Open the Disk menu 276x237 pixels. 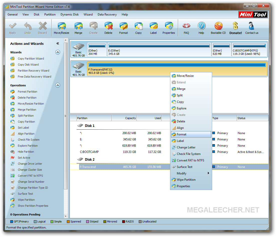(37, 15)
